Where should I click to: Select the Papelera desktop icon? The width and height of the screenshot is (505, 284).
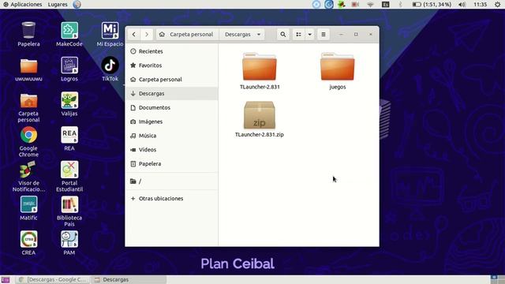pyautogui.click(x=28, y=34)
